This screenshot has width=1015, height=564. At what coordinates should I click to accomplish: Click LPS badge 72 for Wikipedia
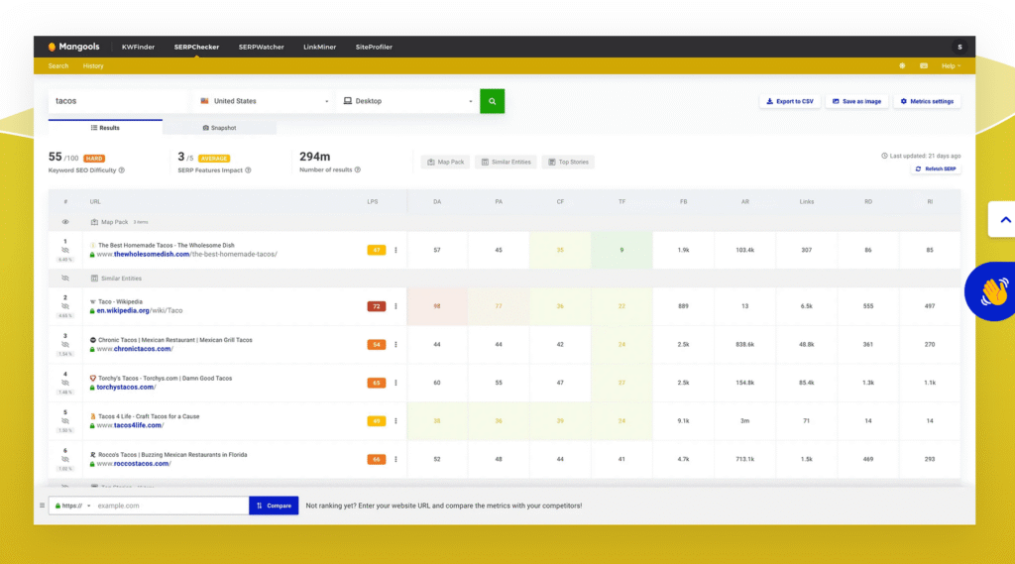[376, 306]
